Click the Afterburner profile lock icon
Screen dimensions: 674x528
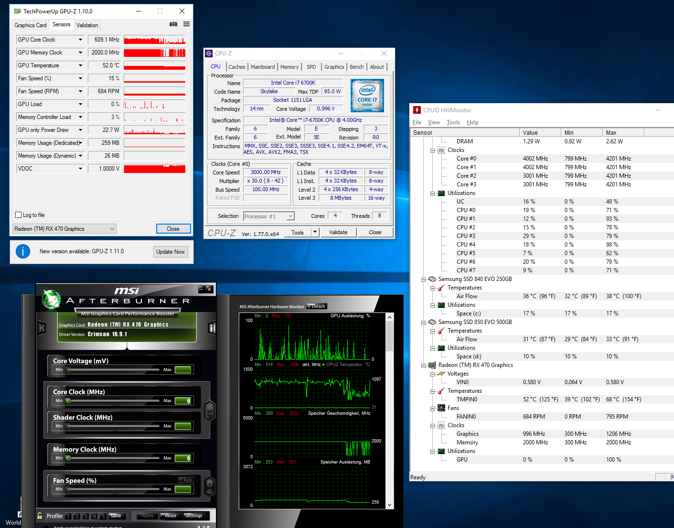coord(40,516)
